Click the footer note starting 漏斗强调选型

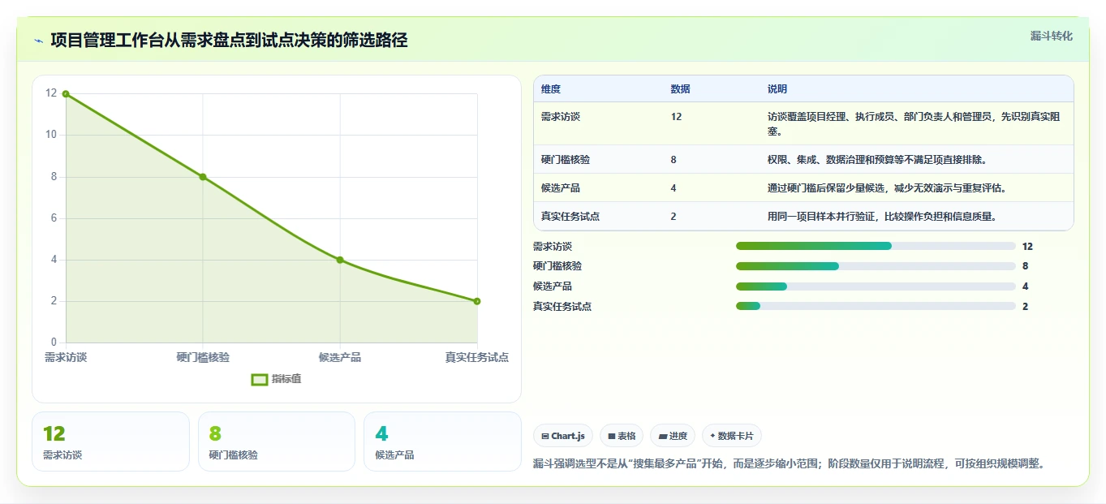click(789, 463)
